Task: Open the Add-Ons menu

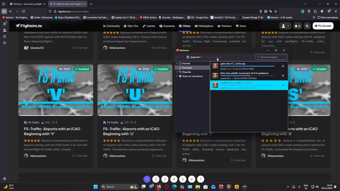Action: click(x=131, y=26)
